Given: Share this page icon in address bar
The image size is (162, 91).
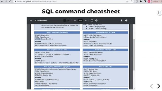Looking at the screenshot, I should 127,2.
